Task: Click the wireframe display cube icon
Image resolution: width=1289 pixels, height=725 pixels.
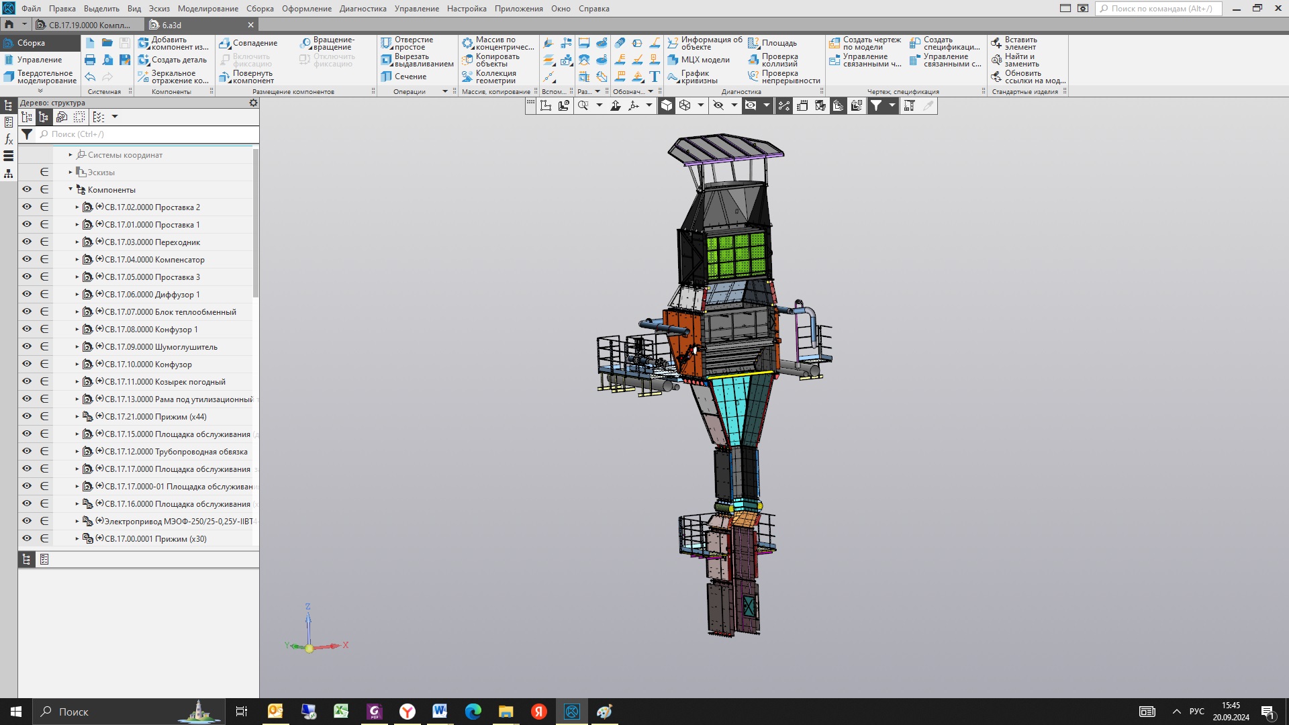Action: tap(685, 105)
